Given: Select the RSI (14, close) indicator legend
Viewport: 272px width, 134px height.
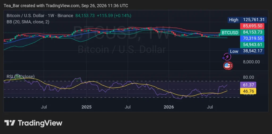Looking at the screenshot, I should click(20, 76).
